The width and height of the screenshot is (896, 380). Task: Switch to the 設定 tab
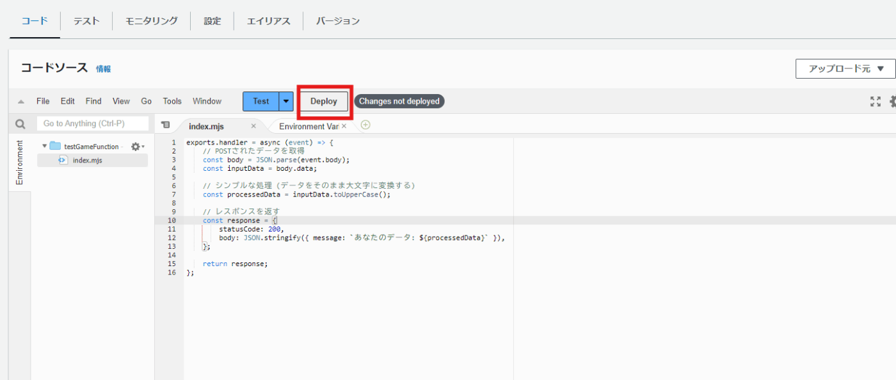(212, 21)
